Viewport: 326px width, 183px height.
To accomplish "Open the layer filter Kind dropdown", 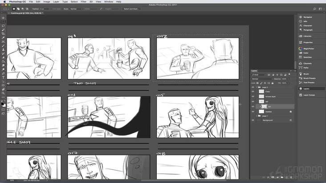I will pyautogui.click(x=259, y=75).
